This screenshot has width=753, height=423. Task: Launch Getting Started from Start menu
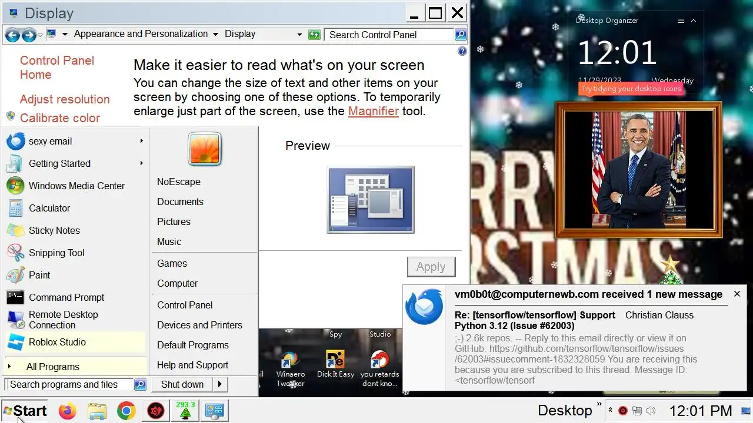point(75,163)
